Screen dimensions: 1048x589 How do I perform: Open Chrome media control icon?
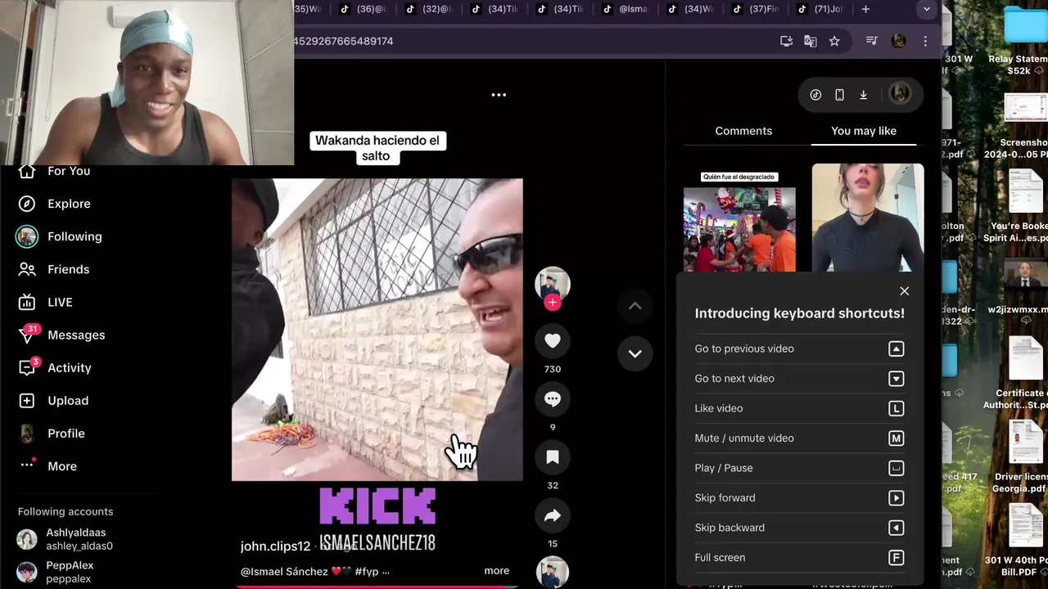[872, 41]
